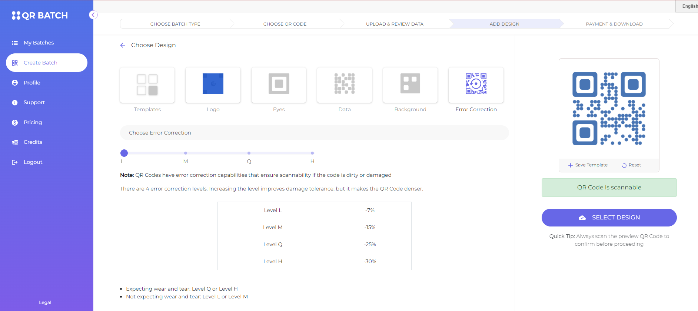The height and width of the screenshot is (311, 698).
Task: Click the Level L table cell
Action: point(273,210)
